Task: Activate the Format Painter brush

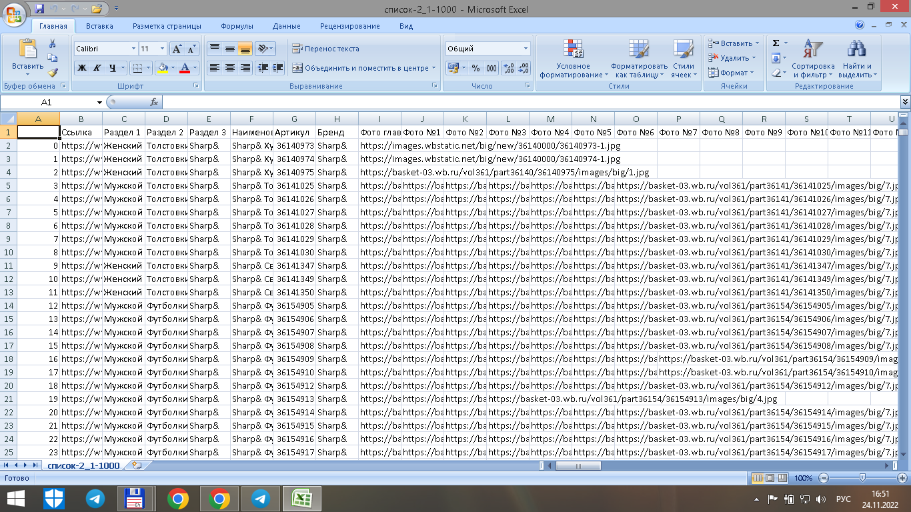Action: 53,73
